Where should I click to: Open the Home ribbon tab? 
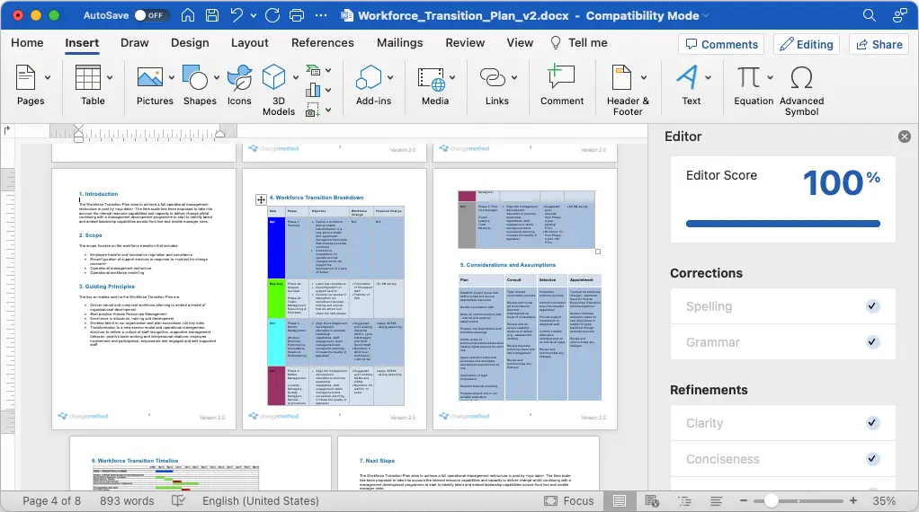click(x=27, y=43)
